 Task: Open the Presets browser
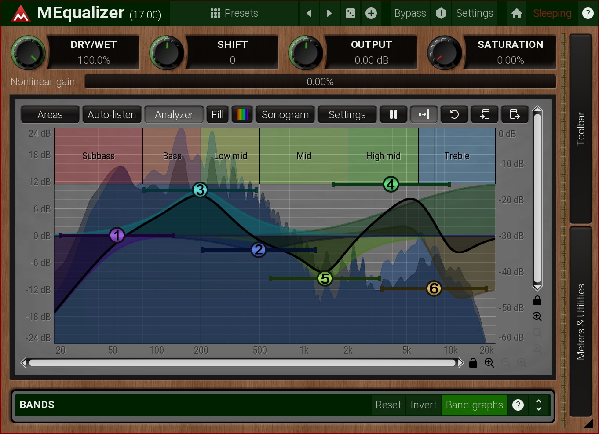(x=234, y=13)
